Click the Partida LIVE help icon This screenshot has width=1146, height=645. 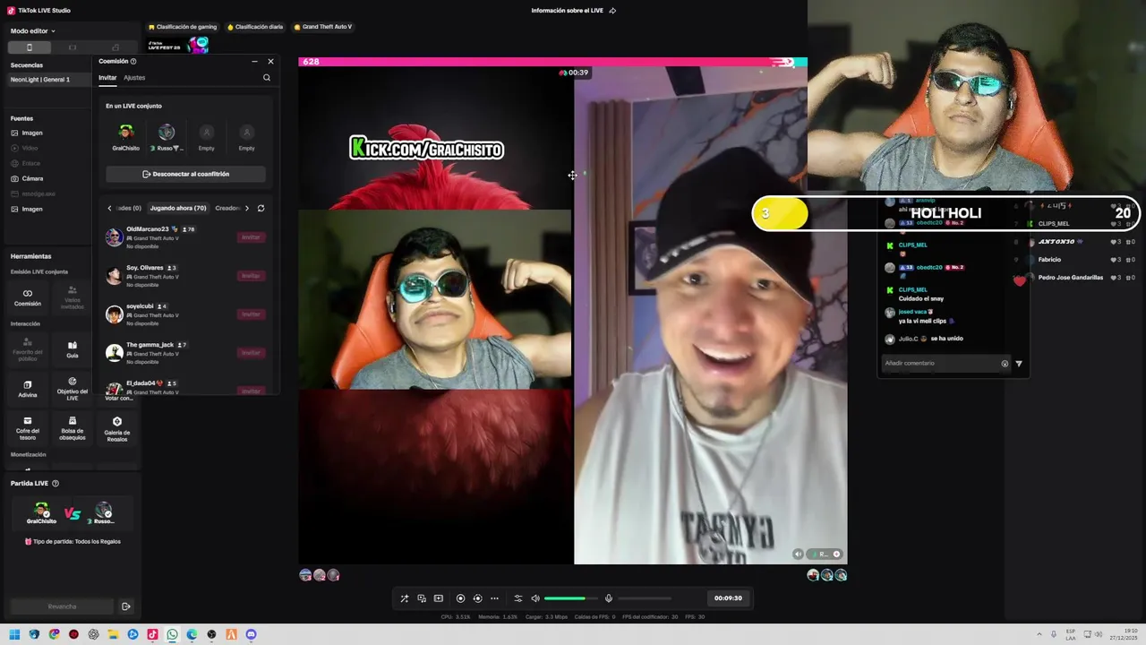56,483
